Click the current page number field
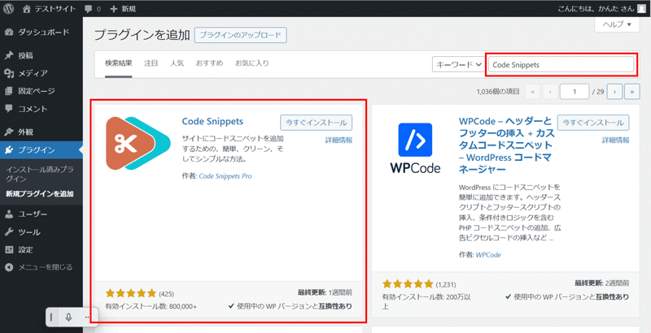The image size is (651, 333). (x=575, y=92)
